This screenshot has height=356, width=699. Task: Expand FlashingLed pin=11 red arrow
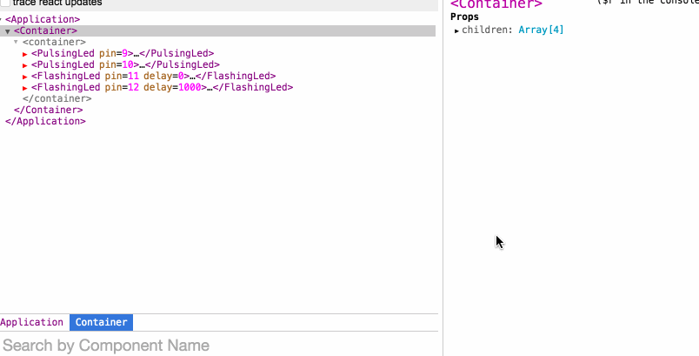pos(25,77)
